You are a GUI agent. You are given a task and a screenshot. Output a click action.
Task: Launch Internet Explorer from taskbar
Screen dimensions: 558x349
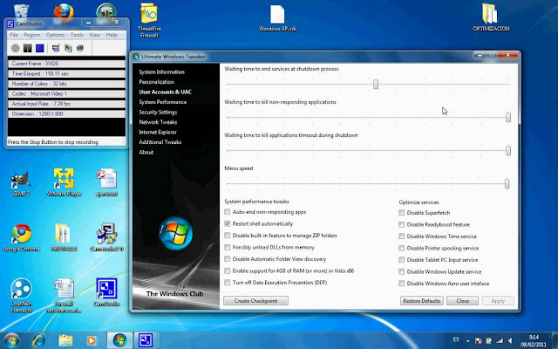(x=38, y=340)
